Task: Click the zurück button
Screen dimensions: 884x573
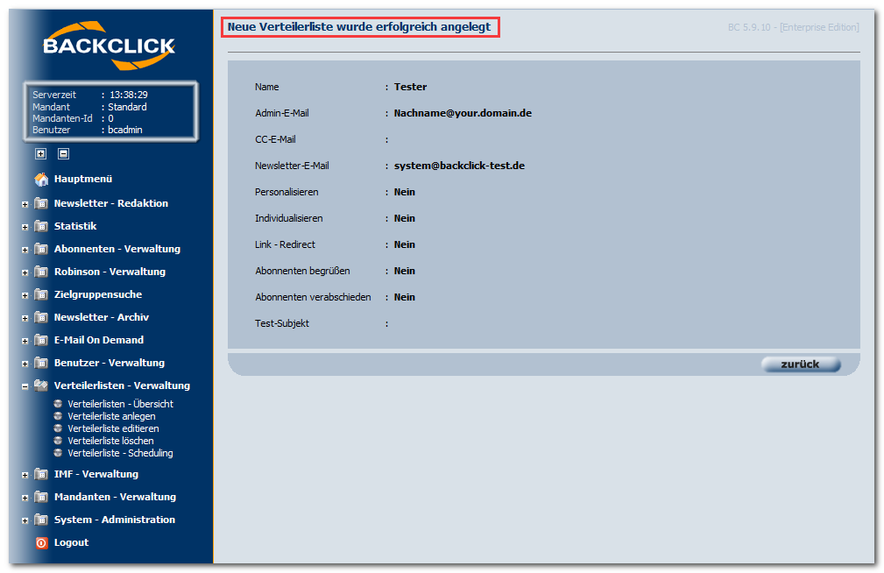Action: coord(801,364)
